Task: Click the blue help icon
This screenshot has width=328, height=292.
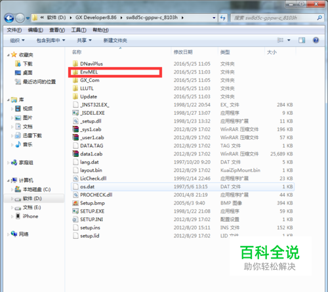Action: click(316, 40)
